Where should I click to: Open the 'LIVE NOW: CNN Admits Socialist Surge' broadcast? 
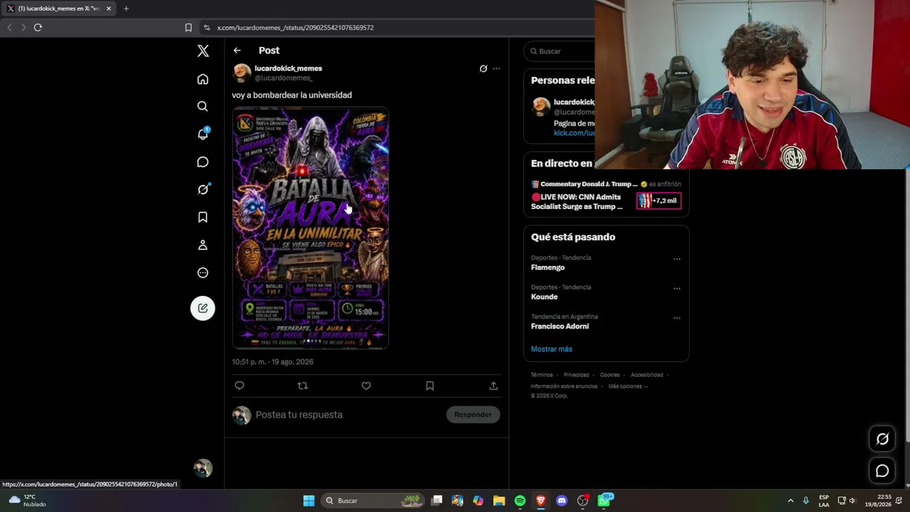coord(577,201)
